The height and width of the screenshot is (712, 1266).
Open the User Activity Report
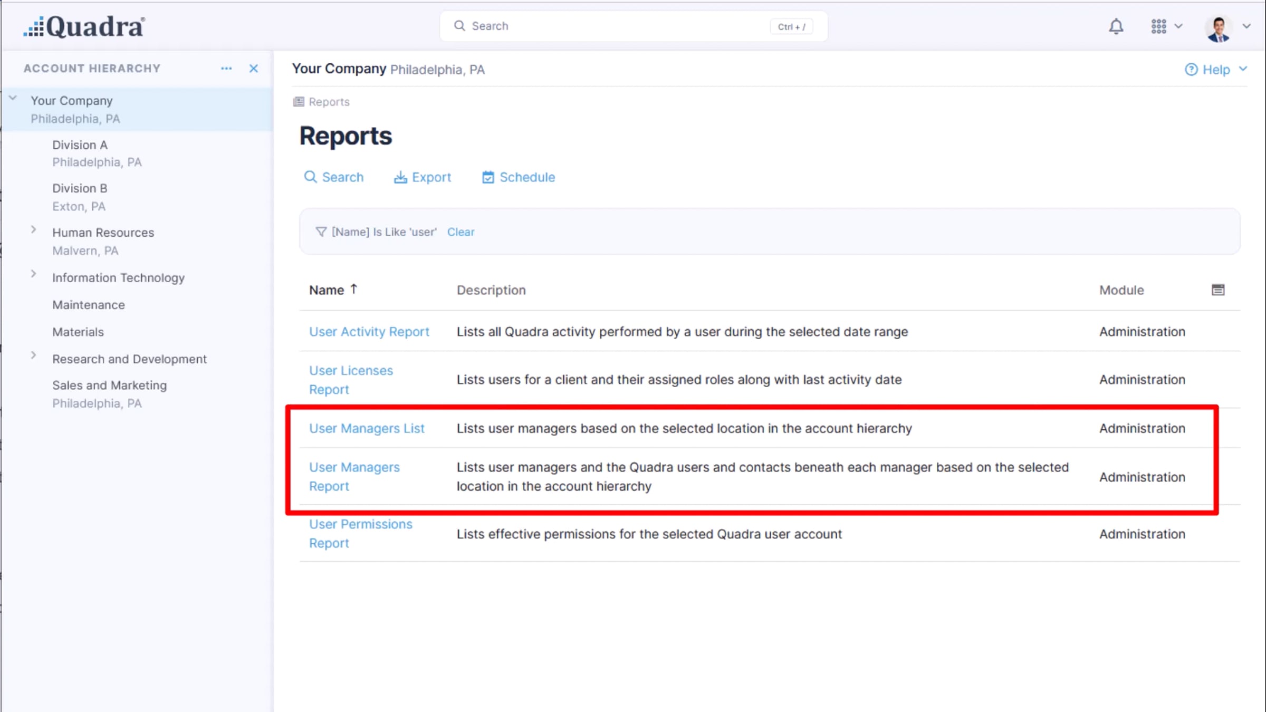(x=369, y=332)
